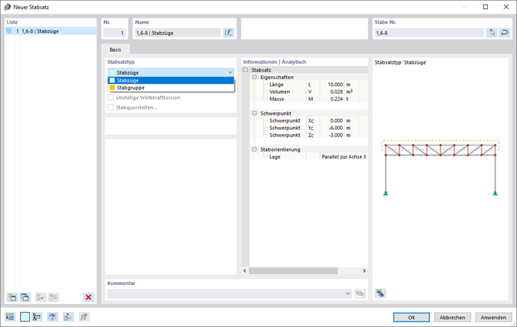Click the select members in graphic icon
The height and width of the screenshot is (327, 517).
click(x=492, y=33)
